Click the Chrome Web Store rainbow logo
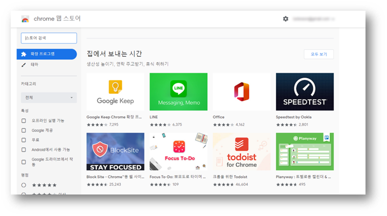Image resolution: width=387 pixels, height=216 pixels. click(x=25, y=19)
